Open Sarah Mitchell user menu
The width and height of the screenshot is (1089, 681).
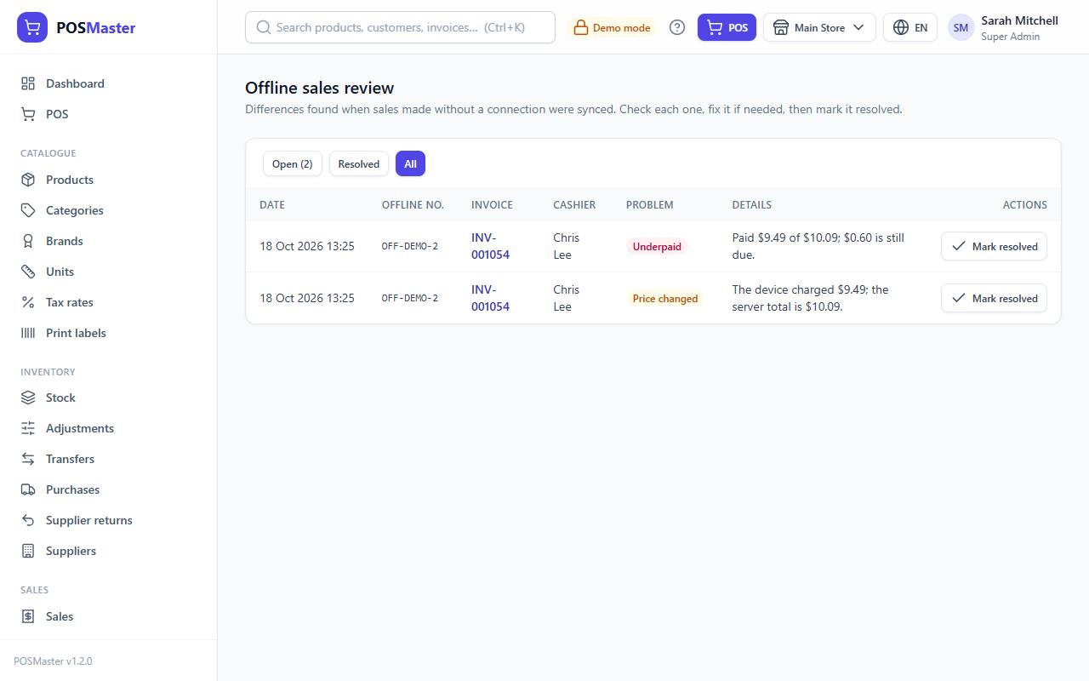[1003, 27]
